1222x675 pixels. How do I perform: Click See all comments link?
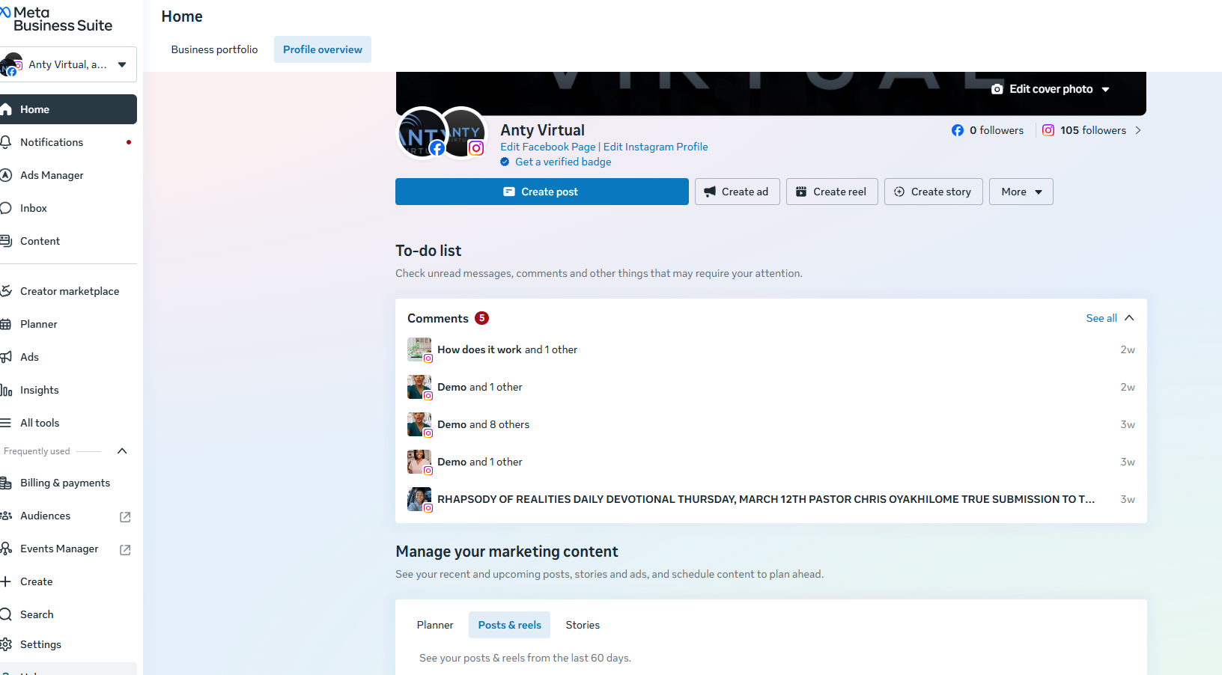(1101, 318)
